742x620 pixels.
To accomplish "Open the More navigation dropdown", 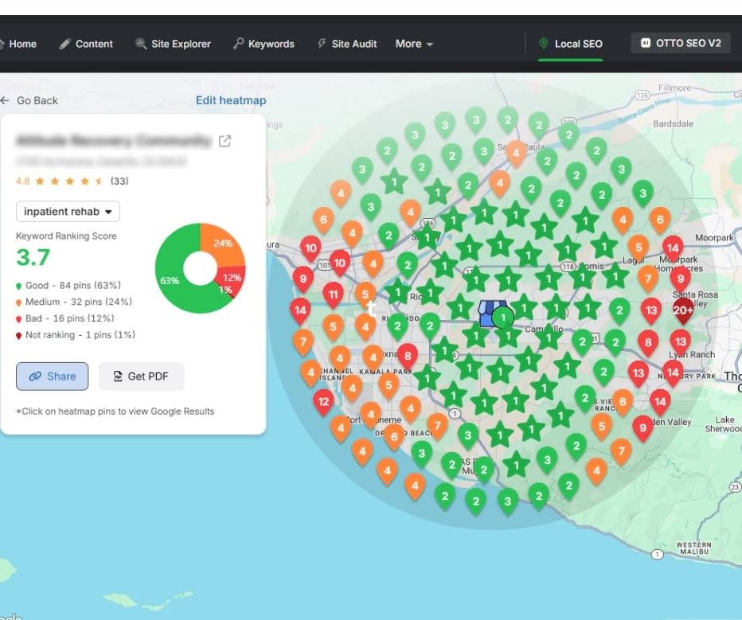I will pos(414,44).
